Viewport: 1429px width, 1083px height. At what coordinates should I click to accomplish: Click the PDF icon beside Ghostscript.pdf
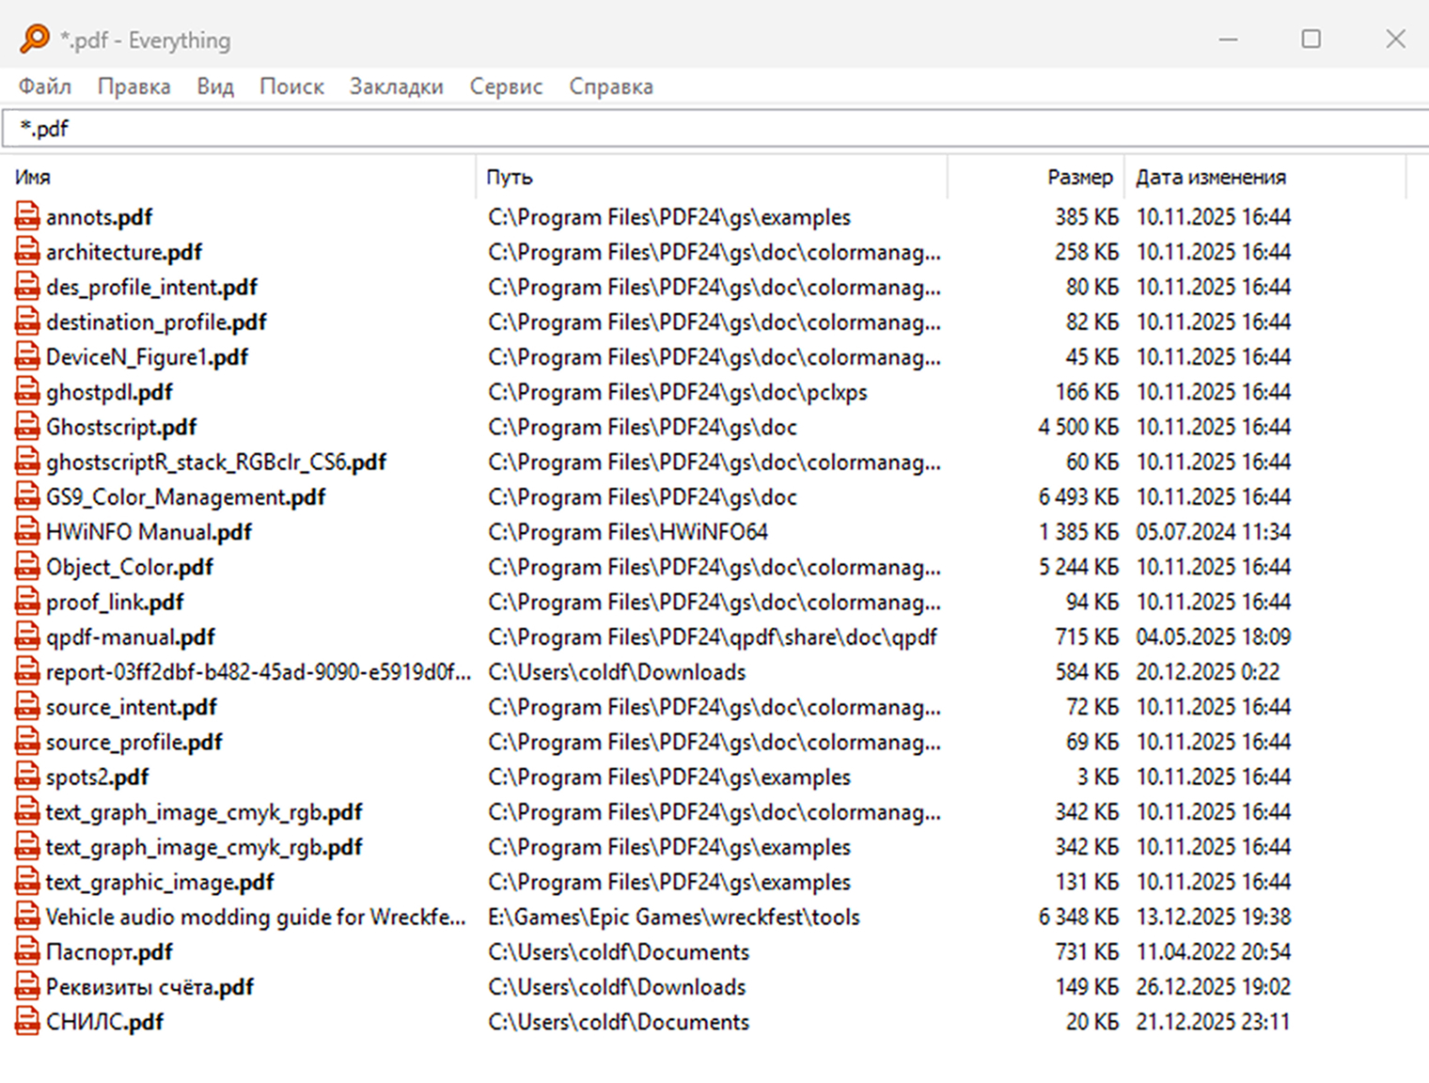(27, 427)
